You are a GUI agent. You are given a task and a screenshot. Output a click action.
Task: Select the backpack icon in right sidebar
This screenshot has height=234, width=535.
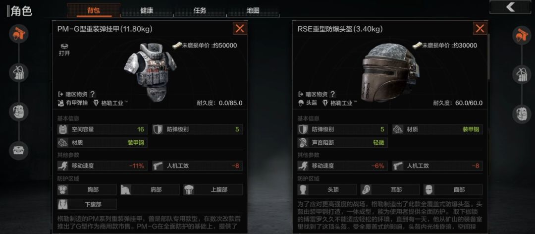[522, 114]
